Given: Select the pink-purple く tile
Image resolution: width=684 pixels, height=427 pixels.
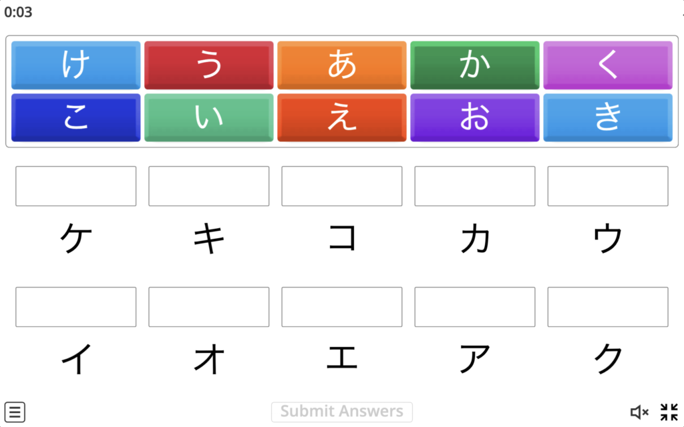Looking at the screenshot, I should (608, 65).
